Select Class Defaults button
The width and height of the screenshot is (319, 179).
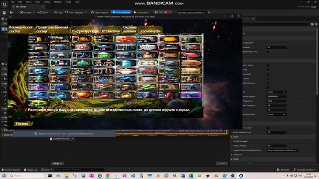[x=121, y=12]
